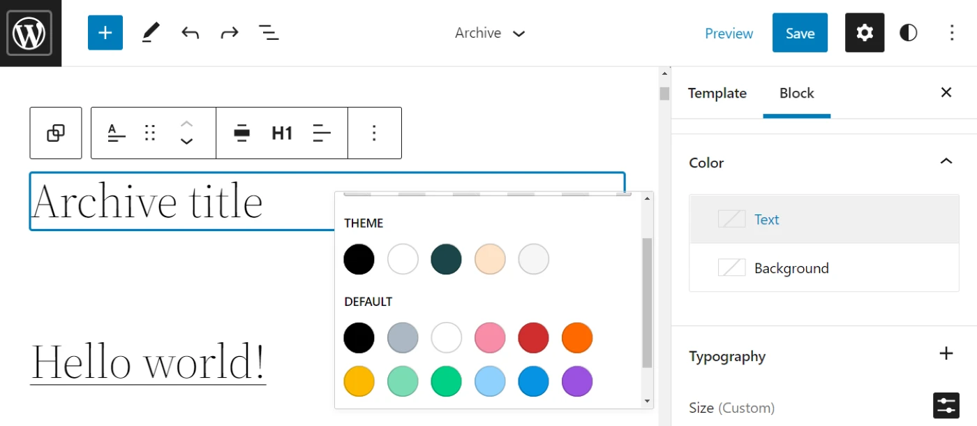Pick the default vivid green swatch
The width and height of the screenshot is (977, 426).
(447, 382)
